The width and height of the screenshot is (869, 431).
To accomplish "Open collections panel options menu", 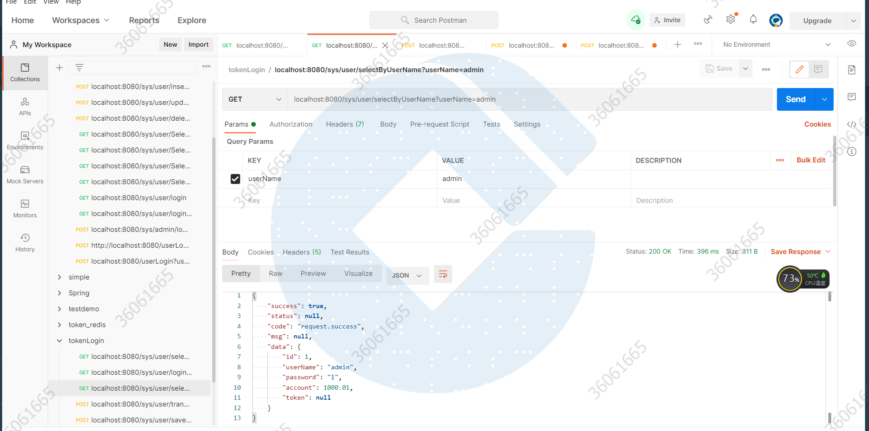I will click(206, 66).
